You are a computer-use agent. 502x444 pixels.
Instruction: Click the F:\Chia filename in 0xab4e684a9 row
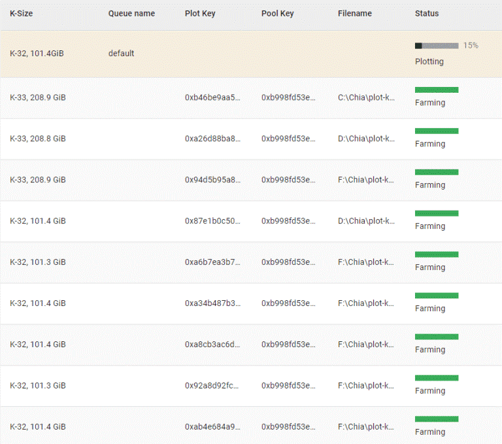[x=366, y=427]
